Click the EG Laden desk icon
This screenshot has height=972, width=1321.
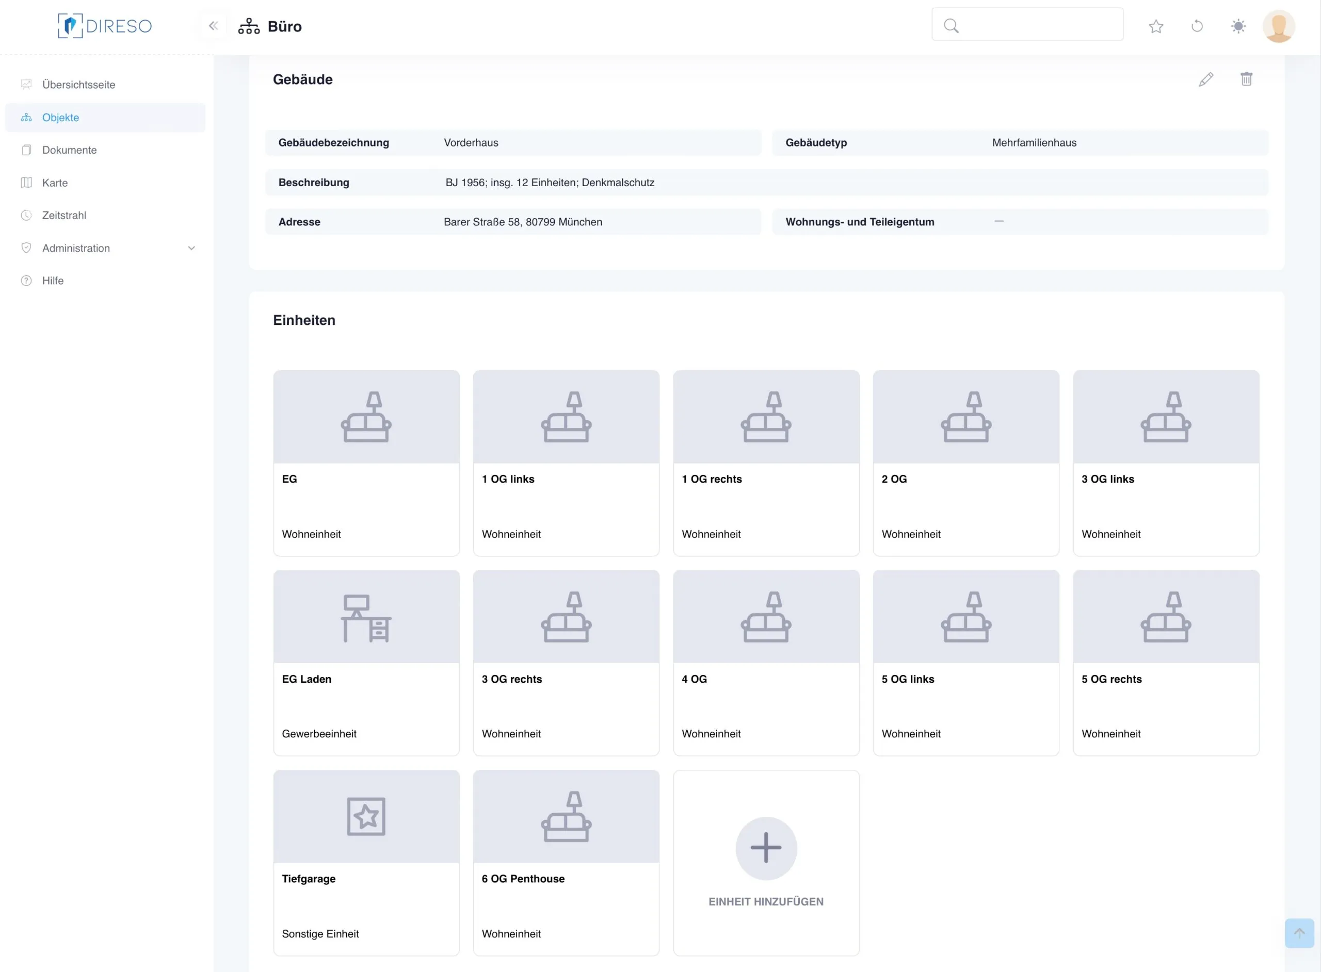point(366,617)
